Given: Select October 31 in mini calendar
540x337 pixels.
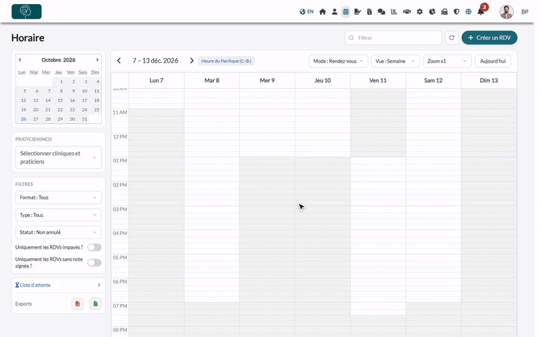Looking at the screenshot, I should click(84, 119).
